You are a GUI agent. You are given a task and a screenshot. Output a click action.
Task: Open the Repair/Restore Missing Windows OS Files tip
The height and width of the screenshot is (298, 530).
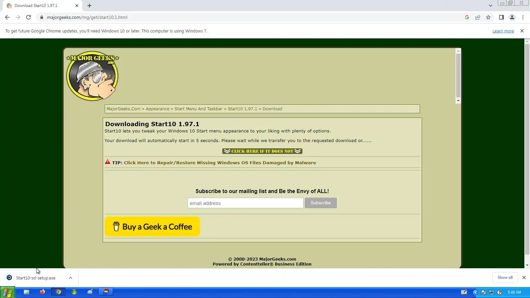(220, 163)
